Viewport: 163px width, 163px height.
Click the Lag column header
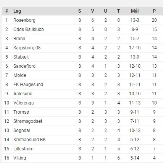coord(17,11)
